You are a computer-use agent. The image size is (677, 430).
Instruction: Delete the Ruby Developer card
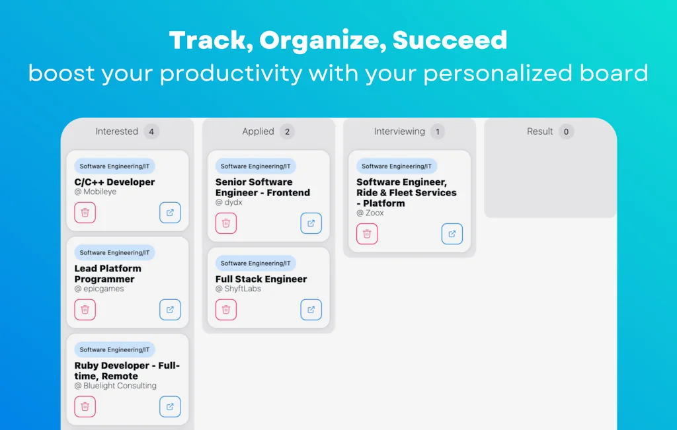point(85,406)
